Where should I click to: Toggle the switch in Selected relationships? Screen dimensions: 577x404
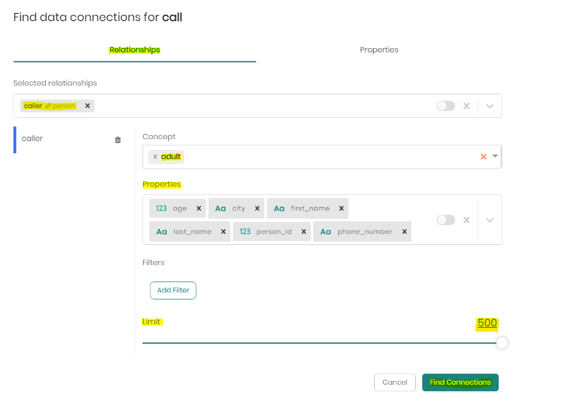(445, 106)
